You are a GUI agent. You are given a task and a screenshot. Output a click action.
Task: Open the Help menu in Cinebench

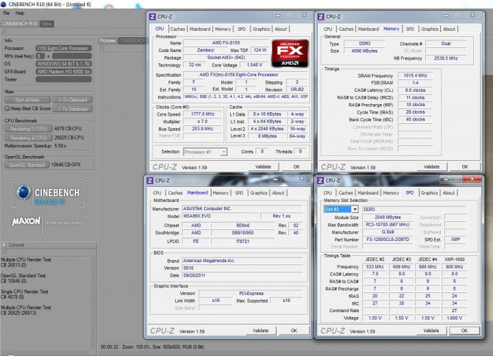[x=20, y=13]
